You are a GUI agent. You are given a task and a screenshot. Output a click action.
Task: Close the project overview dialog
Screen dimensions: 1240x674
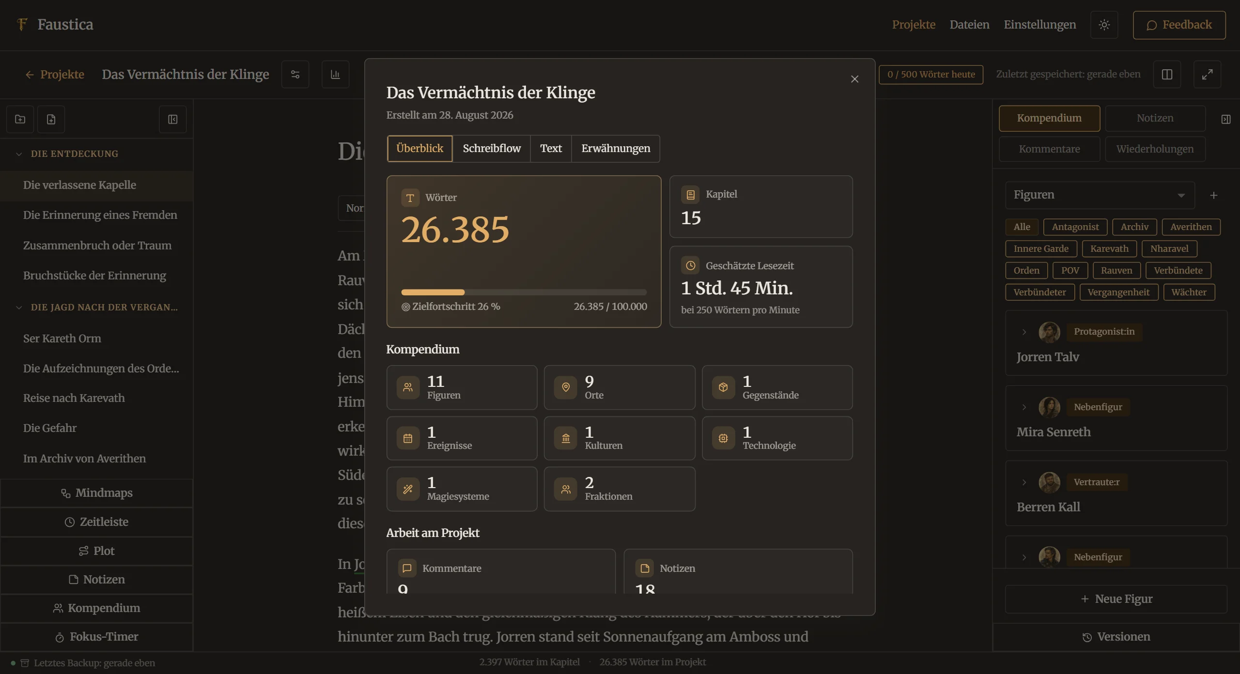pos(854,79)
